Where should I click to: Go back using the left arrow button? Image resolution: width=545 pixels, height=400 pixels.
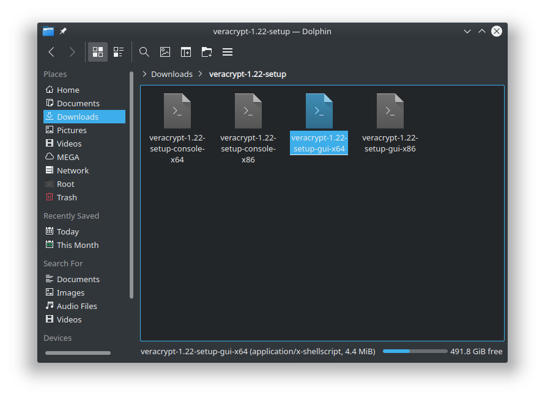(51, 52)
